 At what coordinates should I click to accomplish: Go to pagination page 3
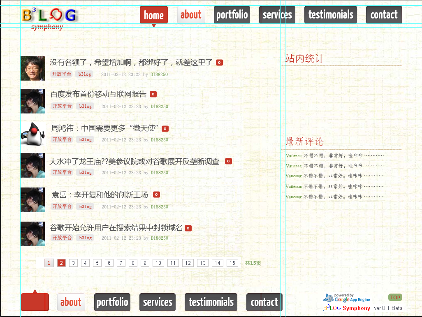(x=73, y=263)
